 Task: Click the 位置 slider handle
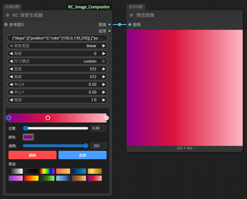[25, 128]
